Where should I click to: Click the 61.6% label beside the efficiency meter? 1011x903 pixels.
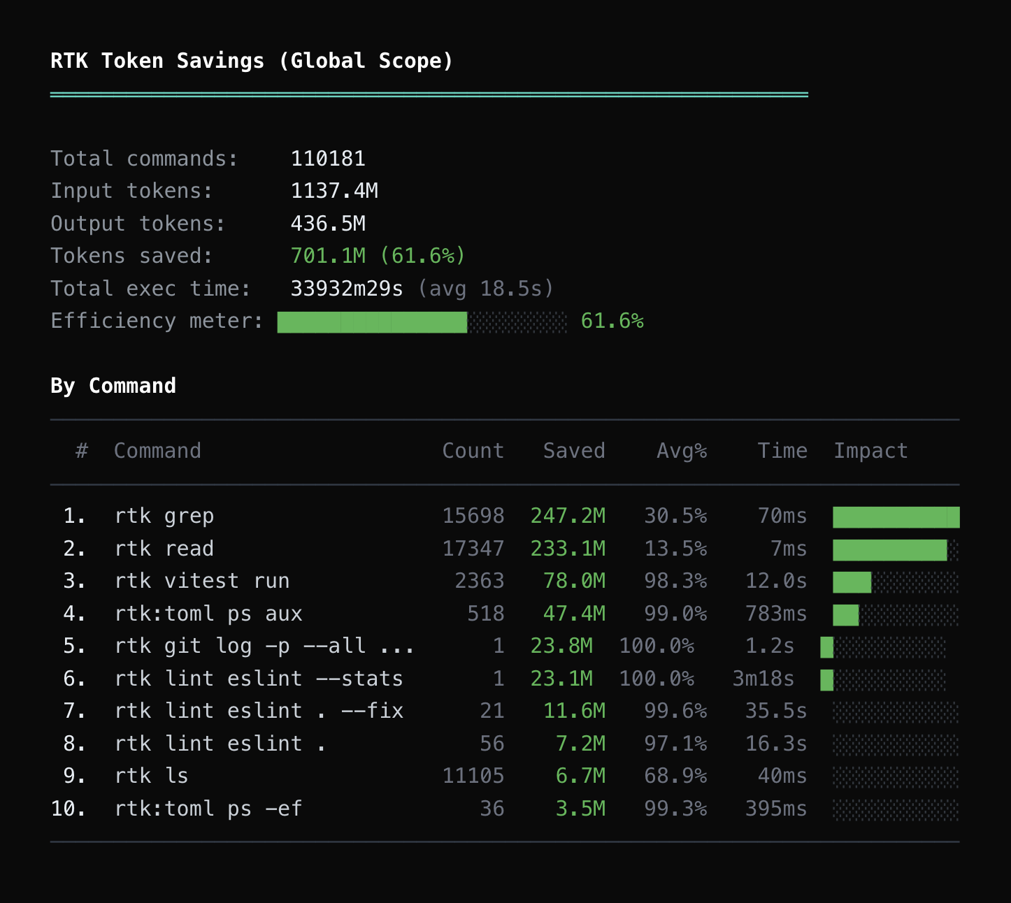pos(612,321)
